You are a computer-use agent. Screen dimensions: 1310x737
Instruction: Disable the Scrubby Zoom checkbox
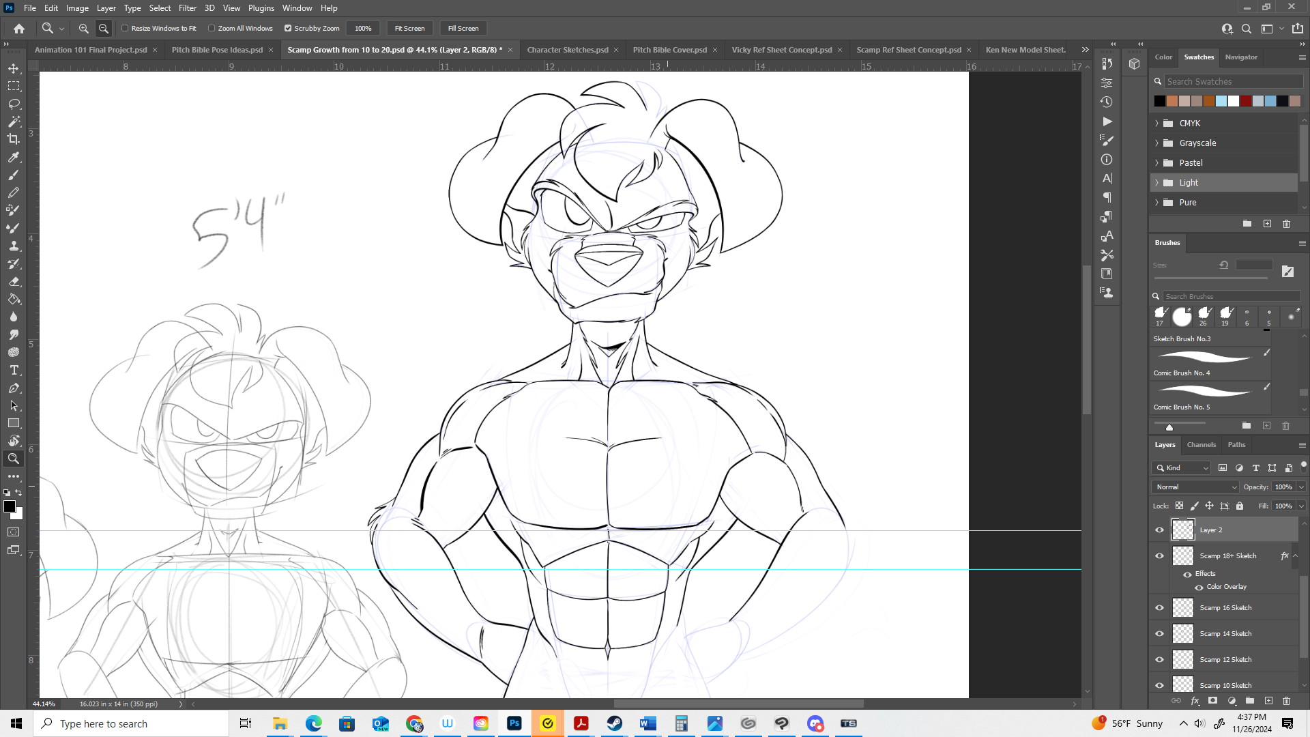coord(288,29)
